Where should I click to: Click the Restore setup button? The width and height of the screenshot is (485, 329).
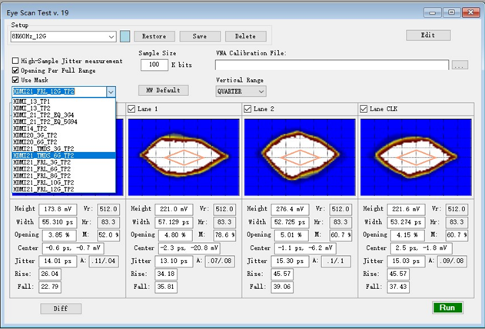(x=154, y=36)
